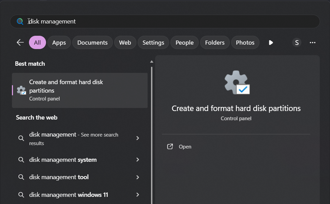This screenshot has height=204, width=330.
Task: Click Open in the preview pane
Action: (185, 146)
